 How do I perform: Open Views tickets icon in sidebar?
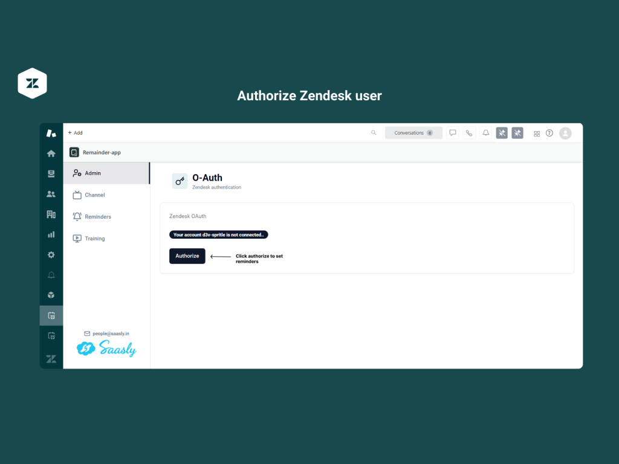(51, 173)
